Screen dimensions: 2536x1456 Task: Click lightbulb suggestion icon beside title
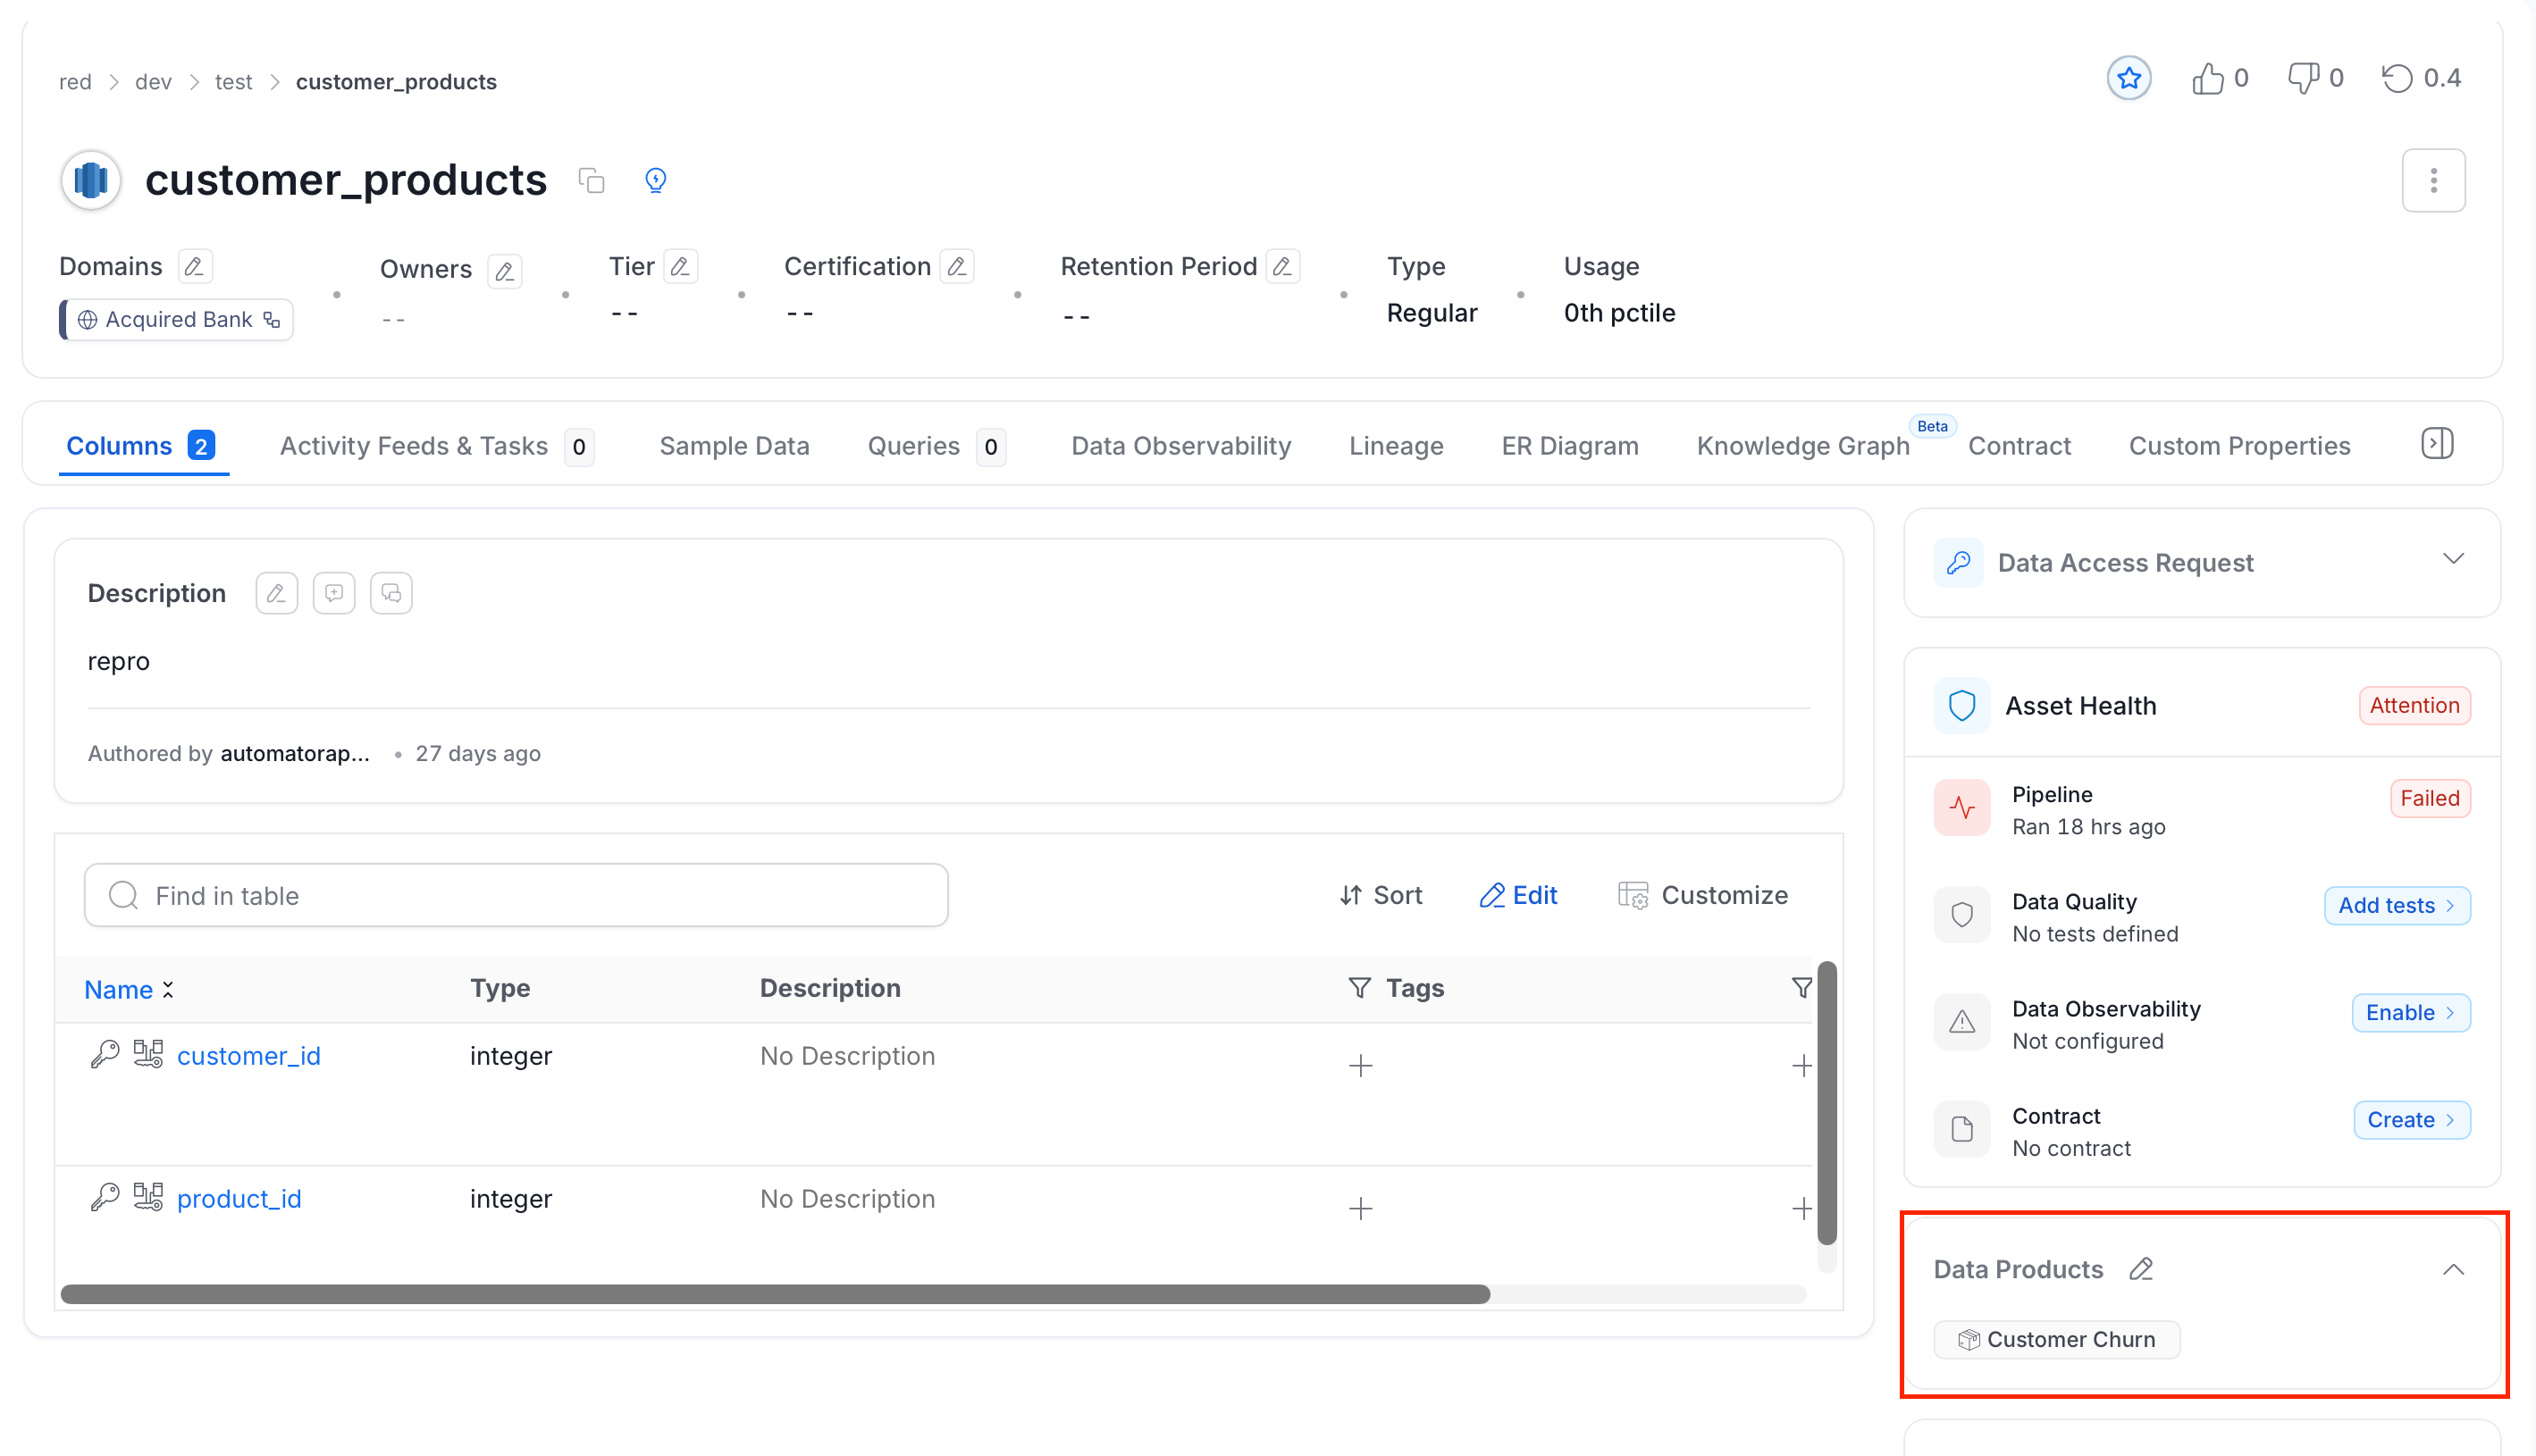[x=655, y=180]
